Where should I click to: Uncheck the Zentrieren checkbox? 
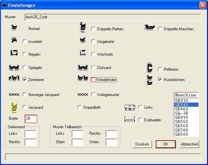coord(25,80)
